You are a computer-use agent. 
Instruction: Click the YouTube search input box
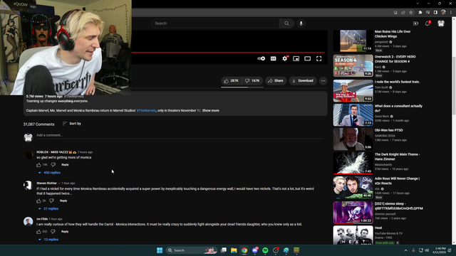[215, 23]
